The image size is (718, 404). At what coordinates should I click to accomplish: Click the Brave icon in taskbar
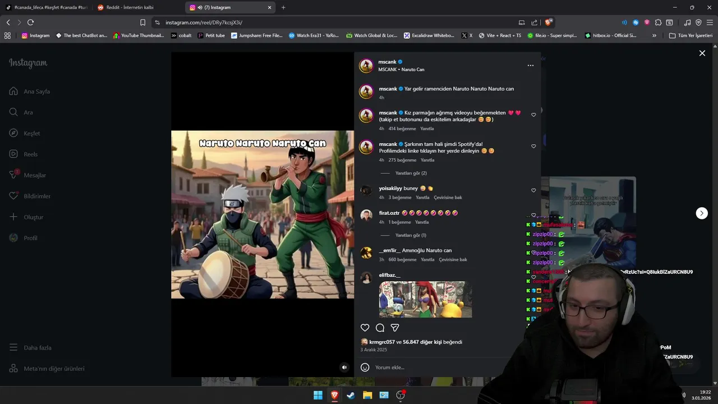pyautogui.click(x=334, y=395)
